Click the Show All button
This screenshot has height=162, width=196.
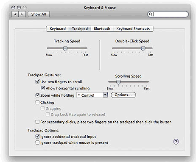39,14
